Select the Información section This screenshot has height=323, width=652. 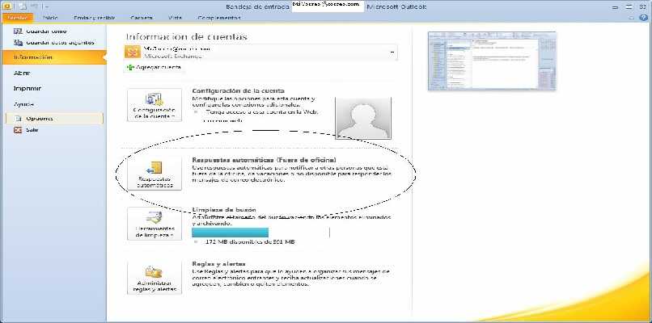point(53,57)
